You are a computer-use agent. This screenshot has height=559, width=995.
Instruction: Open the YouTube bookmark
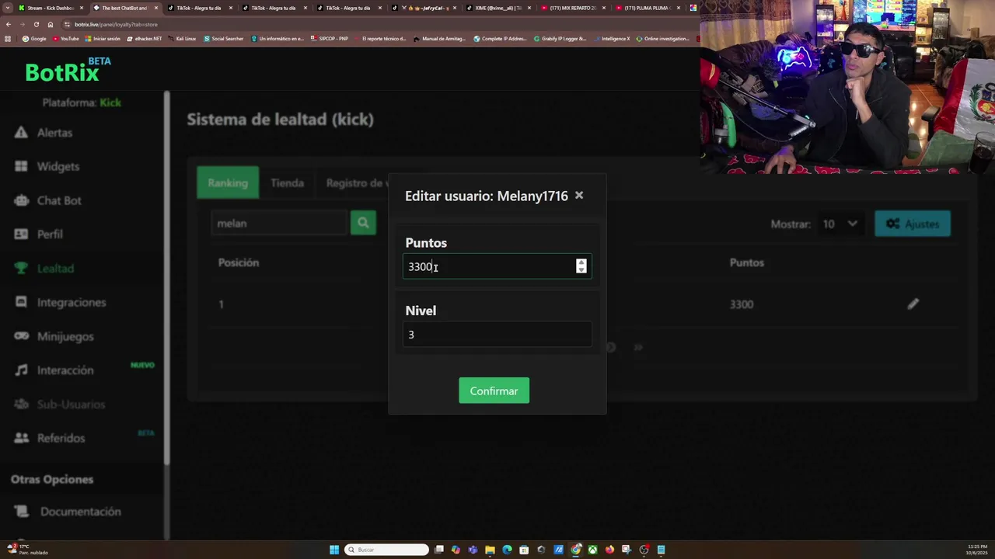point(66,38)
